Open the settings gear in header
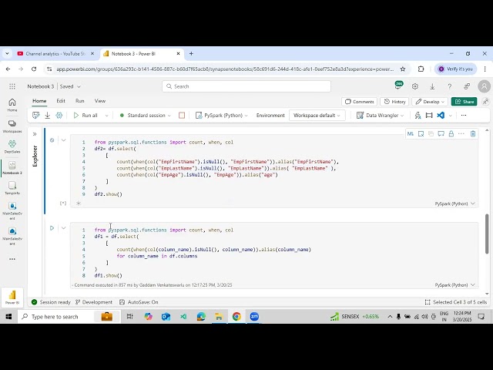The height and width of the screenshot is (370, 493). point(415,86)
